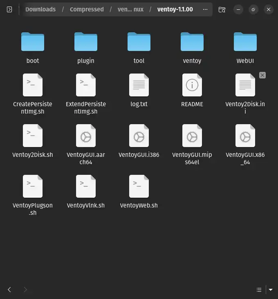This screenshot has height=299, width=278.
Task: Select the VentoyPlugson.sh script icon
Action: tap(33, 186)
